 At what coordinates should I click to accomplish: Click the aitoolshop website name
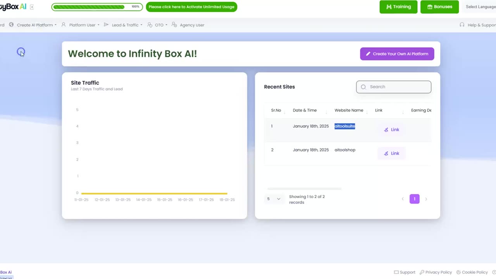(x=345, y=150)
